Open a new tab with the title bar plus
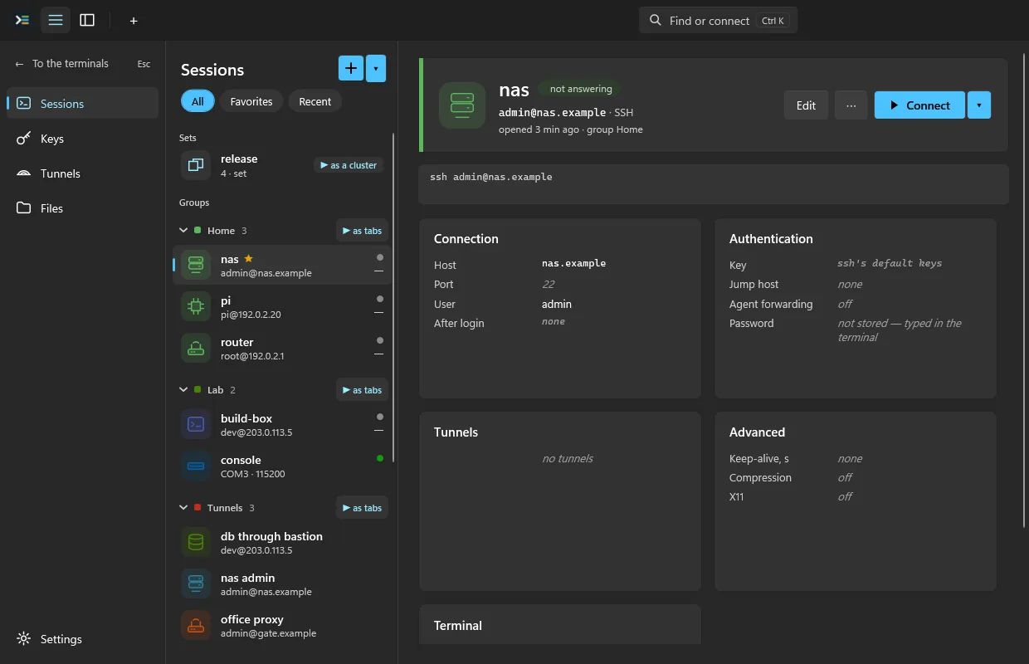1029x664 pixels. click(x=134, y=21)
